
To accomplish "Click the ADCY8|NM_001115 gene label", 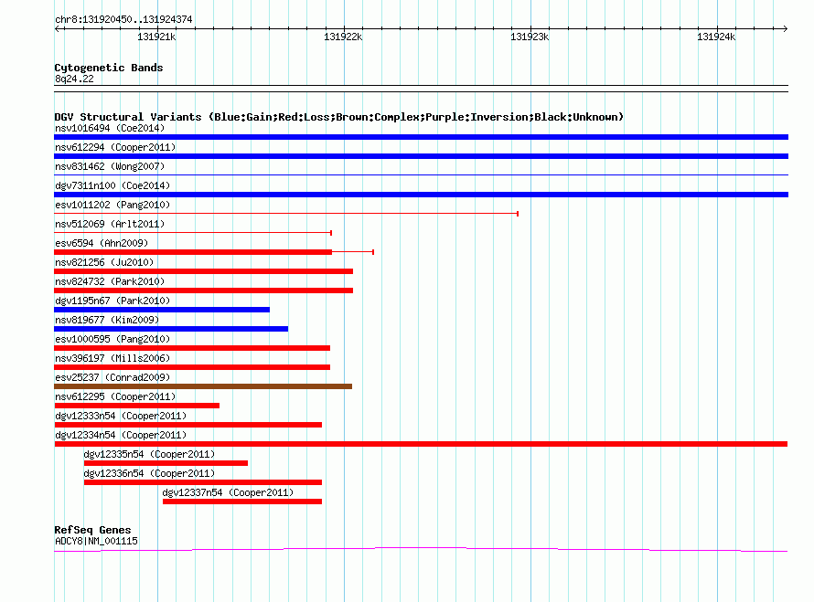I will tap(97, 541).
